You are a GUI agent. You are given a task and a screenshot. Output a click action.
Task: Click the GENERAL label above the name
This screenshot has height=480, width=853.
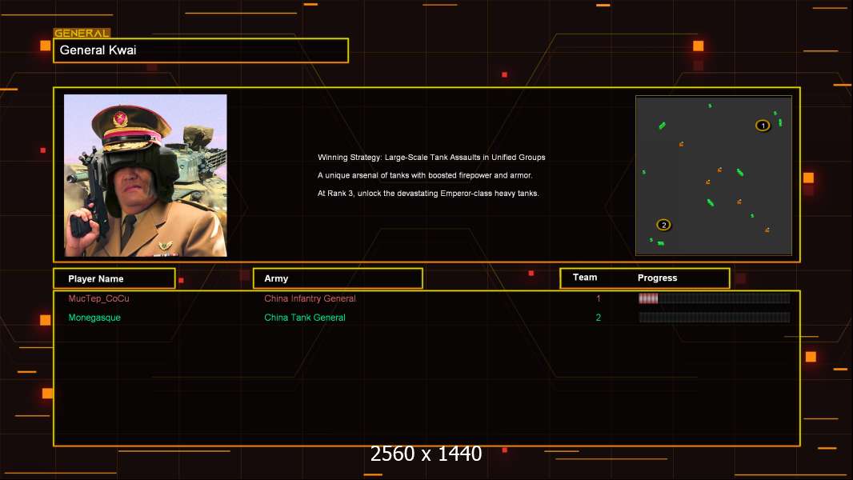(x=82, y=33)
